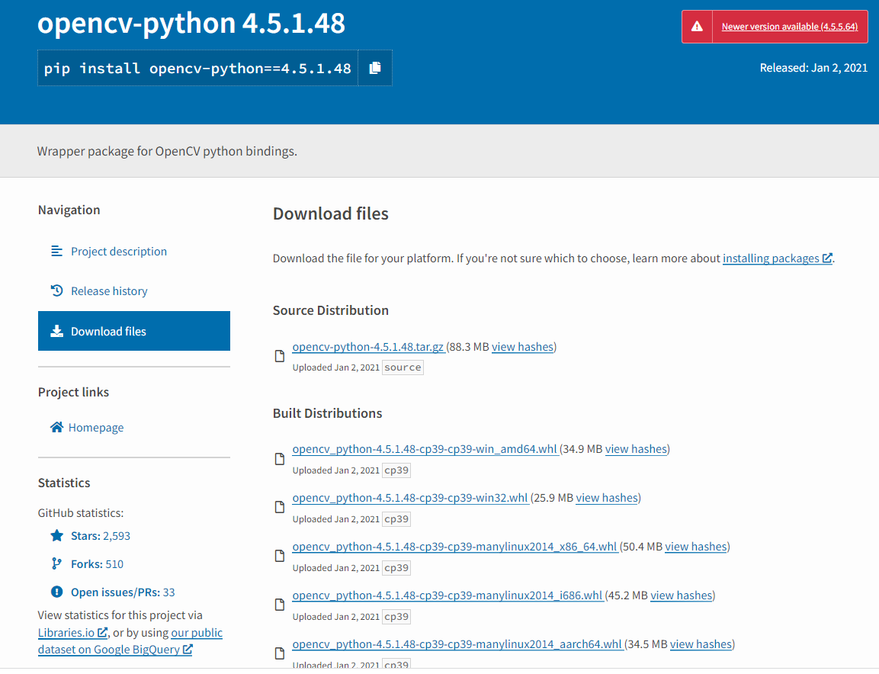879x674 pixels.
Task: Switch to the Release history section
Action: pos(107,290)
